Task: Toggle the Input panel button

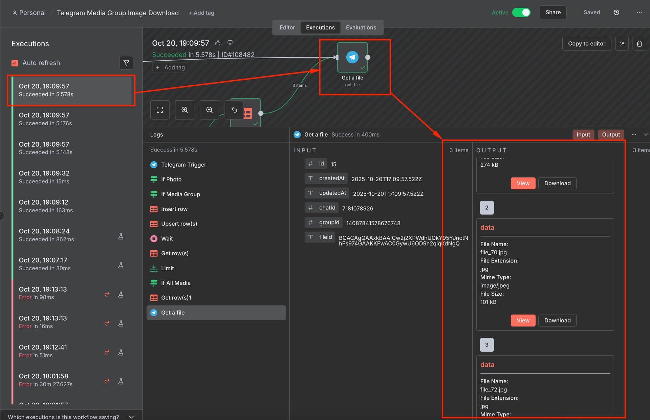Action: click(583, 134)
